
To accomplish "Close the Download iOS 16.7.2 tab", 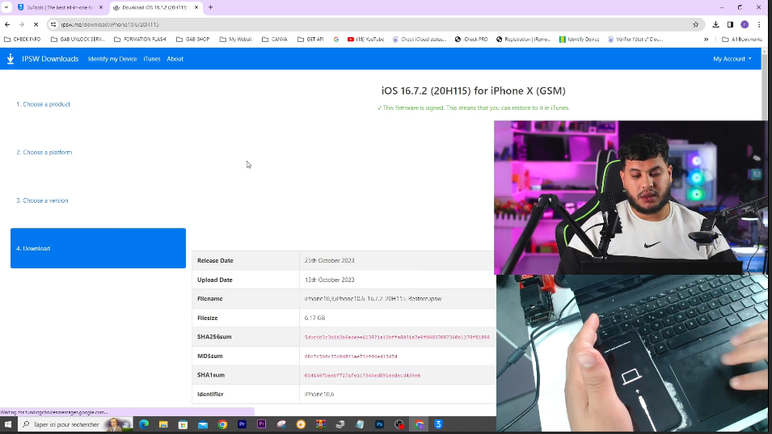I will [196, 7].
